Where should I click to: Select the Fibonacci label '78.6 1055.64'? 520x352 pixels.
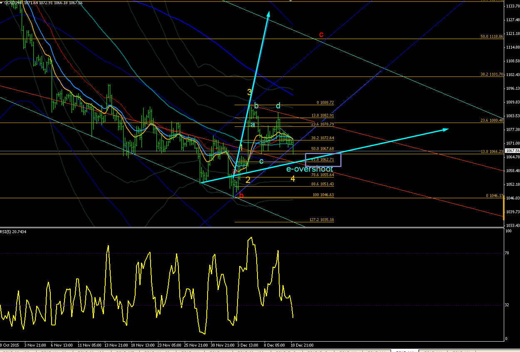[x=323, y=175]
